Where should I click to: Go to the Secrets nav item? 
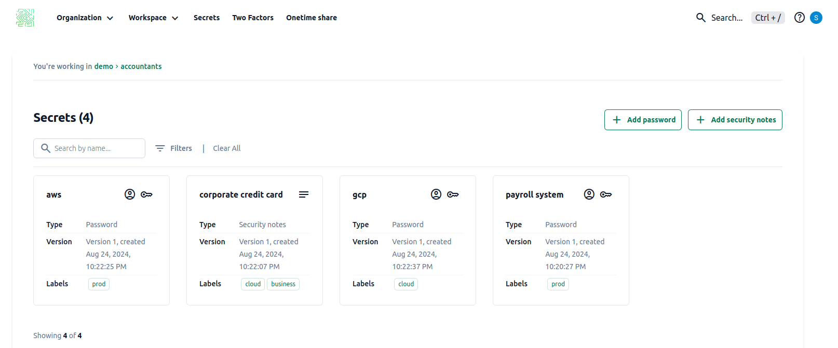coord(207,18)
